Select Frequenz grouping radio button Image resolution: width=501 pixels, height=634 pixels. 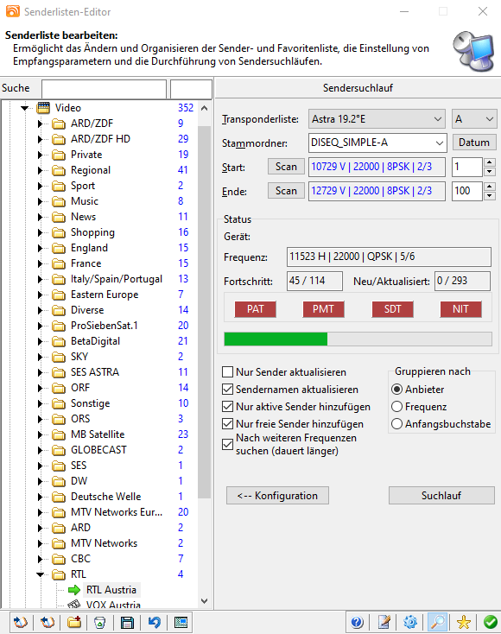(396, 406)
